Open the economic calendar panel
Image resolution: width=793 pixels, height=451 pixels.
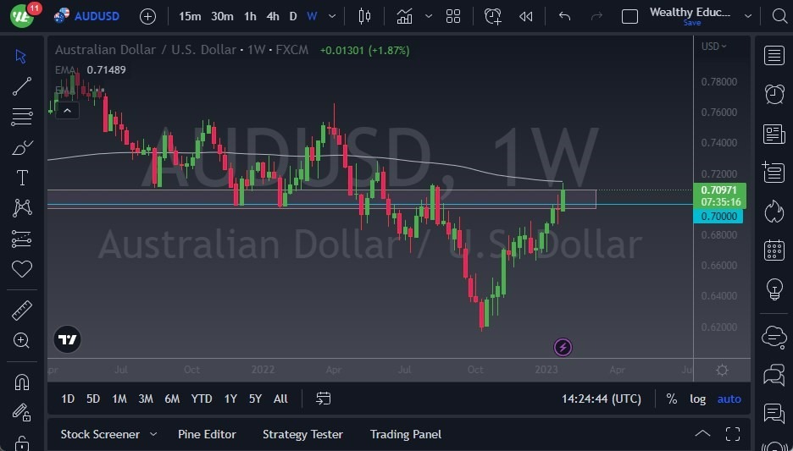774,250
